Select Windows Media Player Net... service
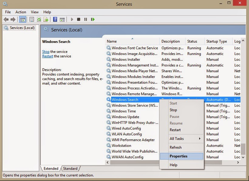 point(173,71)
